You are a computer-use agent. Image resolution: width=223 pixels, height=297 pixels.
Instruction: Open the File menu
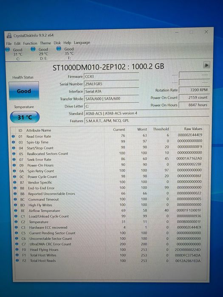pyautogui.click(x=9, y=44)
